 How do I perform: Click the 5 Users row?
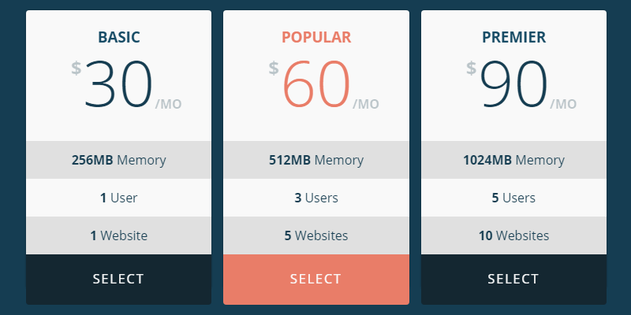[x=513, y=198]
